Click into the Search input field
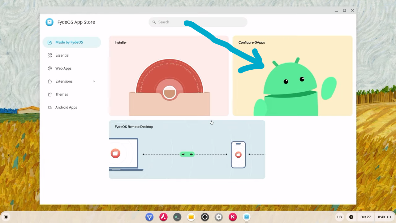This screenshot has height=223, width=396. 201,22
